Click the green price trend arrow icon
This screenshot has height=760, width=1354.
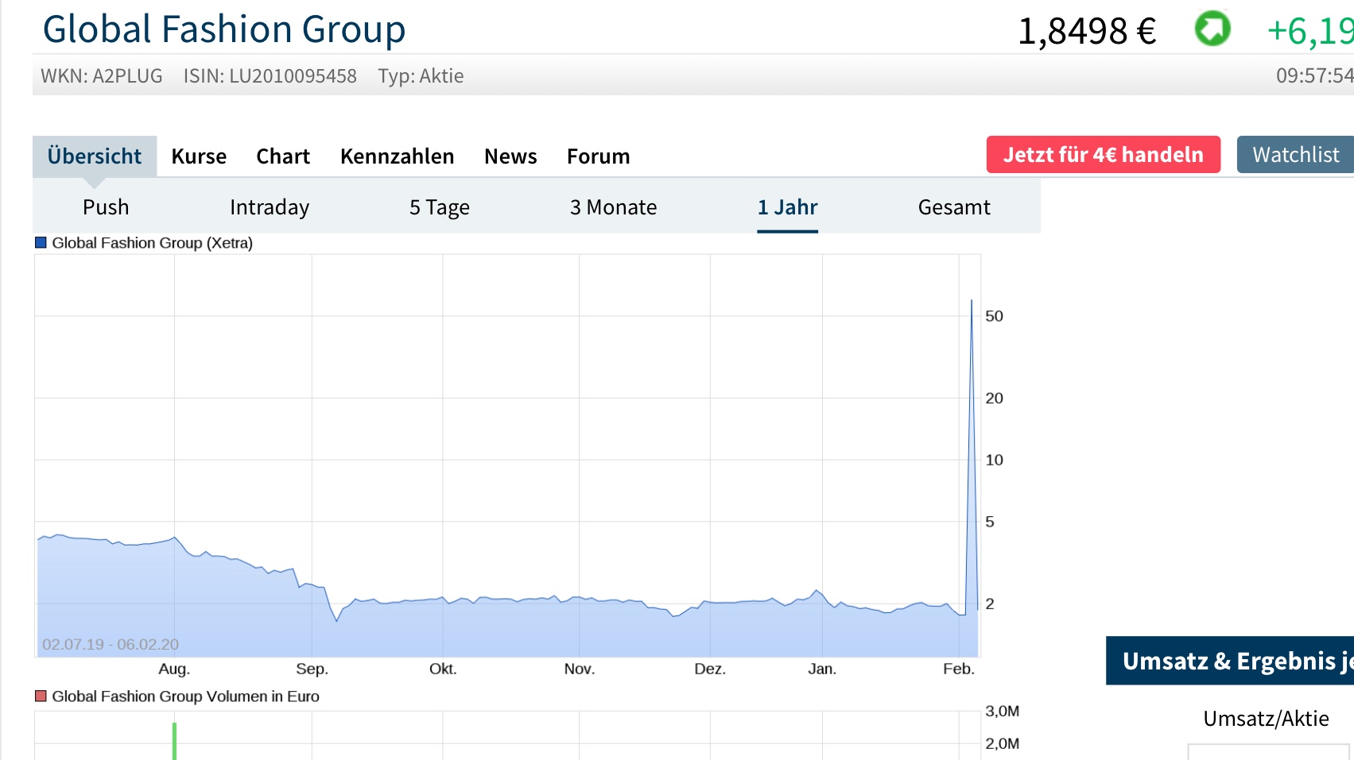pos(1212,29)
